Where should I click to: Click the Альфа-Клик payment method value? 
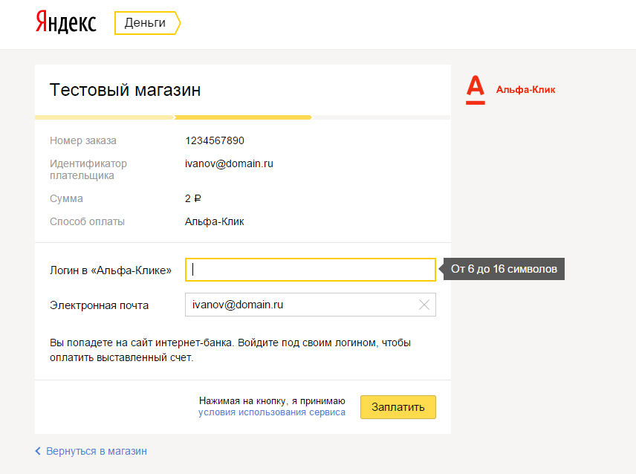[x=215, y=222]
